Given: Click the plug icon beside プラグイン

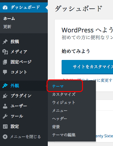Looking at the screenshot, I should (x=5, y=96).
